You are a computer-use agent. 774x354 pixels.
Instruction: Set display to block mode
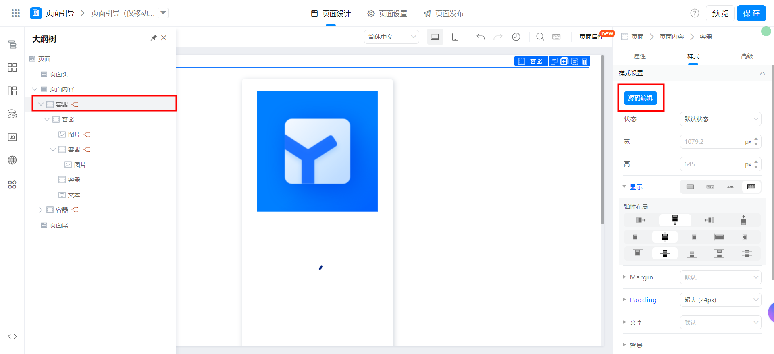point(690,187)
